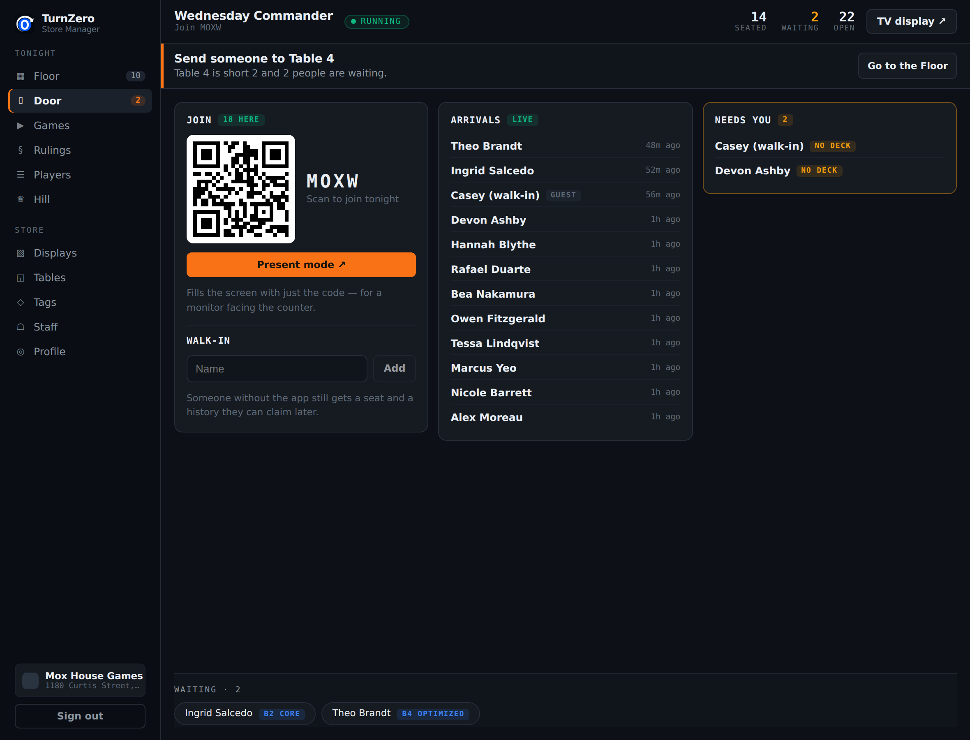
Task: Select Hannah Blythe arrival row
Action: click(x=565, y=245)
